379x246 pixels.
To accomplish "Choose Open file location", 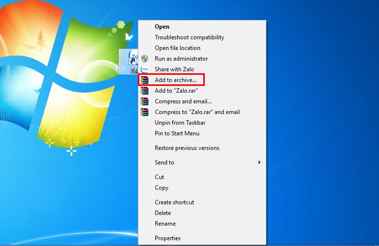I will tap(202, 48).
